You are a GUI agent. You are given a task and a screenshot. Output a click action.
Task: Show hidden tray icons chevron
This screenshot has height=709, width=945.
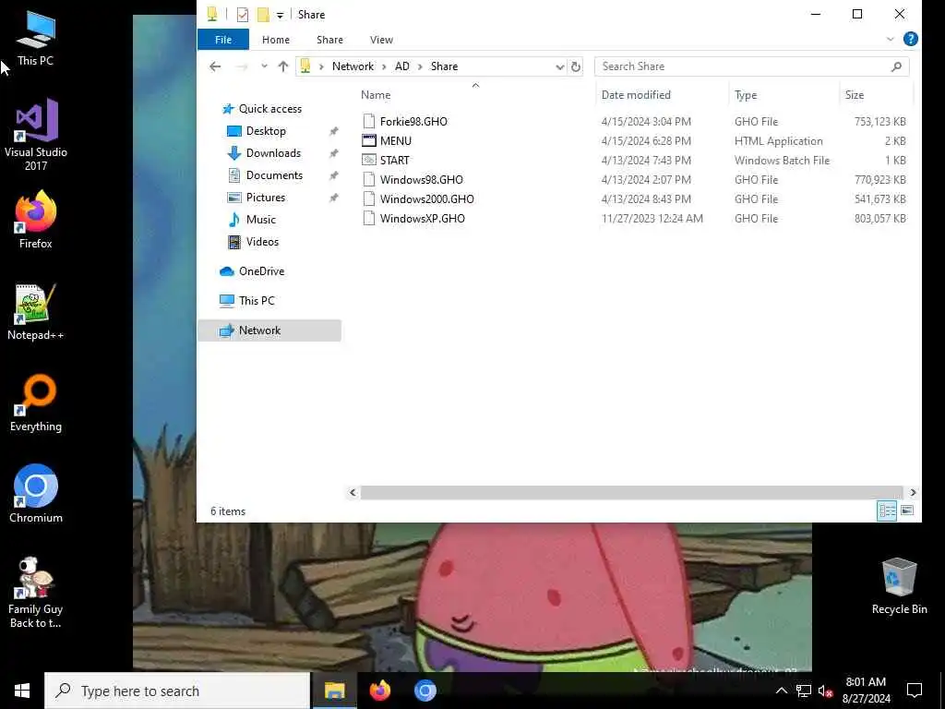pos(781,691)
